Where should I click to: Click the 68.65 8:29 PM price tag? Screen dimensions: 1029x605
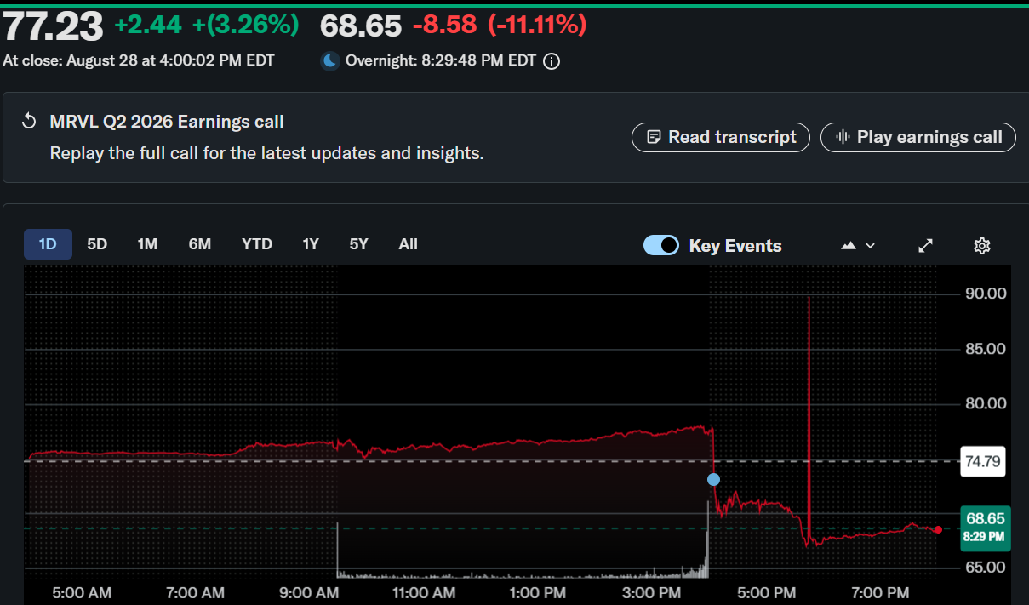click(985, 528)
